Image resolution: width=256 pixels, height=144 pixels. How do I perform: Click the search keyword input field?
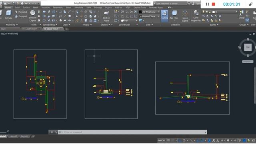click(x=171, y=4)
